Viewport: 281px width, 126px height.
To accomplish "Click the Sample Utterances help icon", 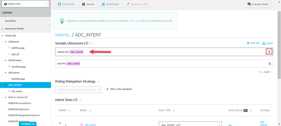I will click(x=91, y=43).
